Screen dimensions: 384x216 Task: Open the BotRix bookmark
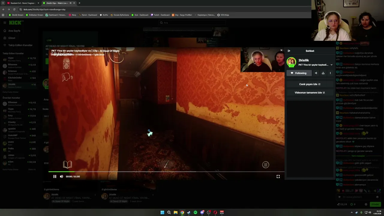[x=104, y=15]
